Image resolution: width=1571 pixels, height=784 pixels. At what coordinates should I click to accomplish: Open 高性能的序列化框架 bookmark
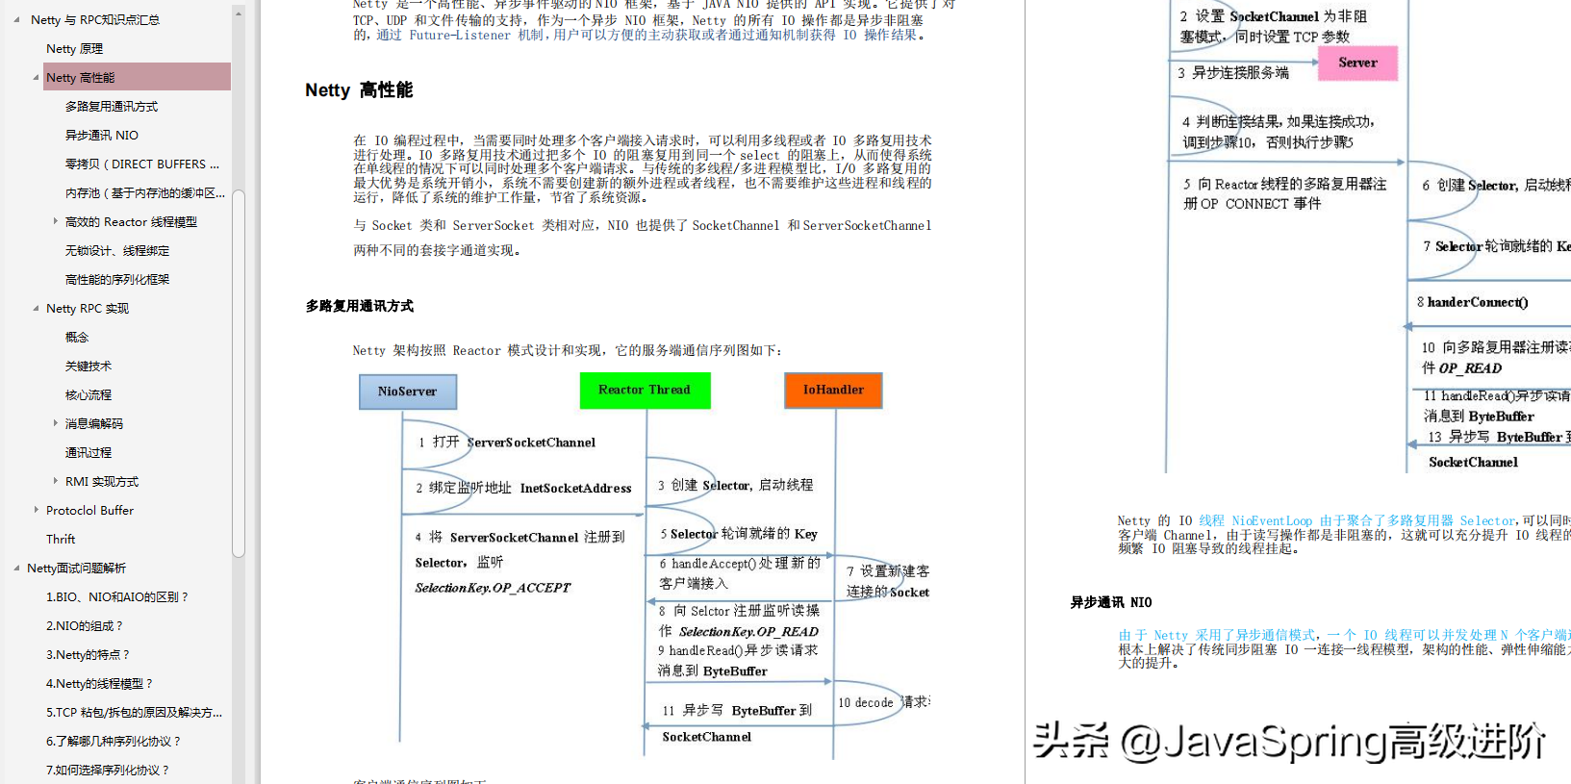(x=116, y=279)
